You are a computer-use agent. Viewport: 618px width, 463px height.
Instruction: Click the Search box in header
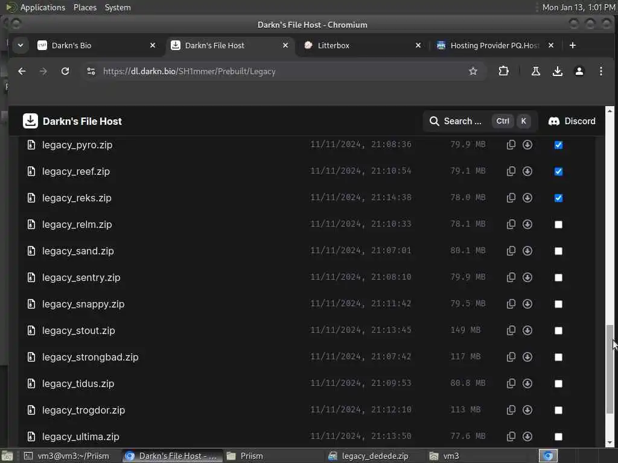click(x=480, y=121)
